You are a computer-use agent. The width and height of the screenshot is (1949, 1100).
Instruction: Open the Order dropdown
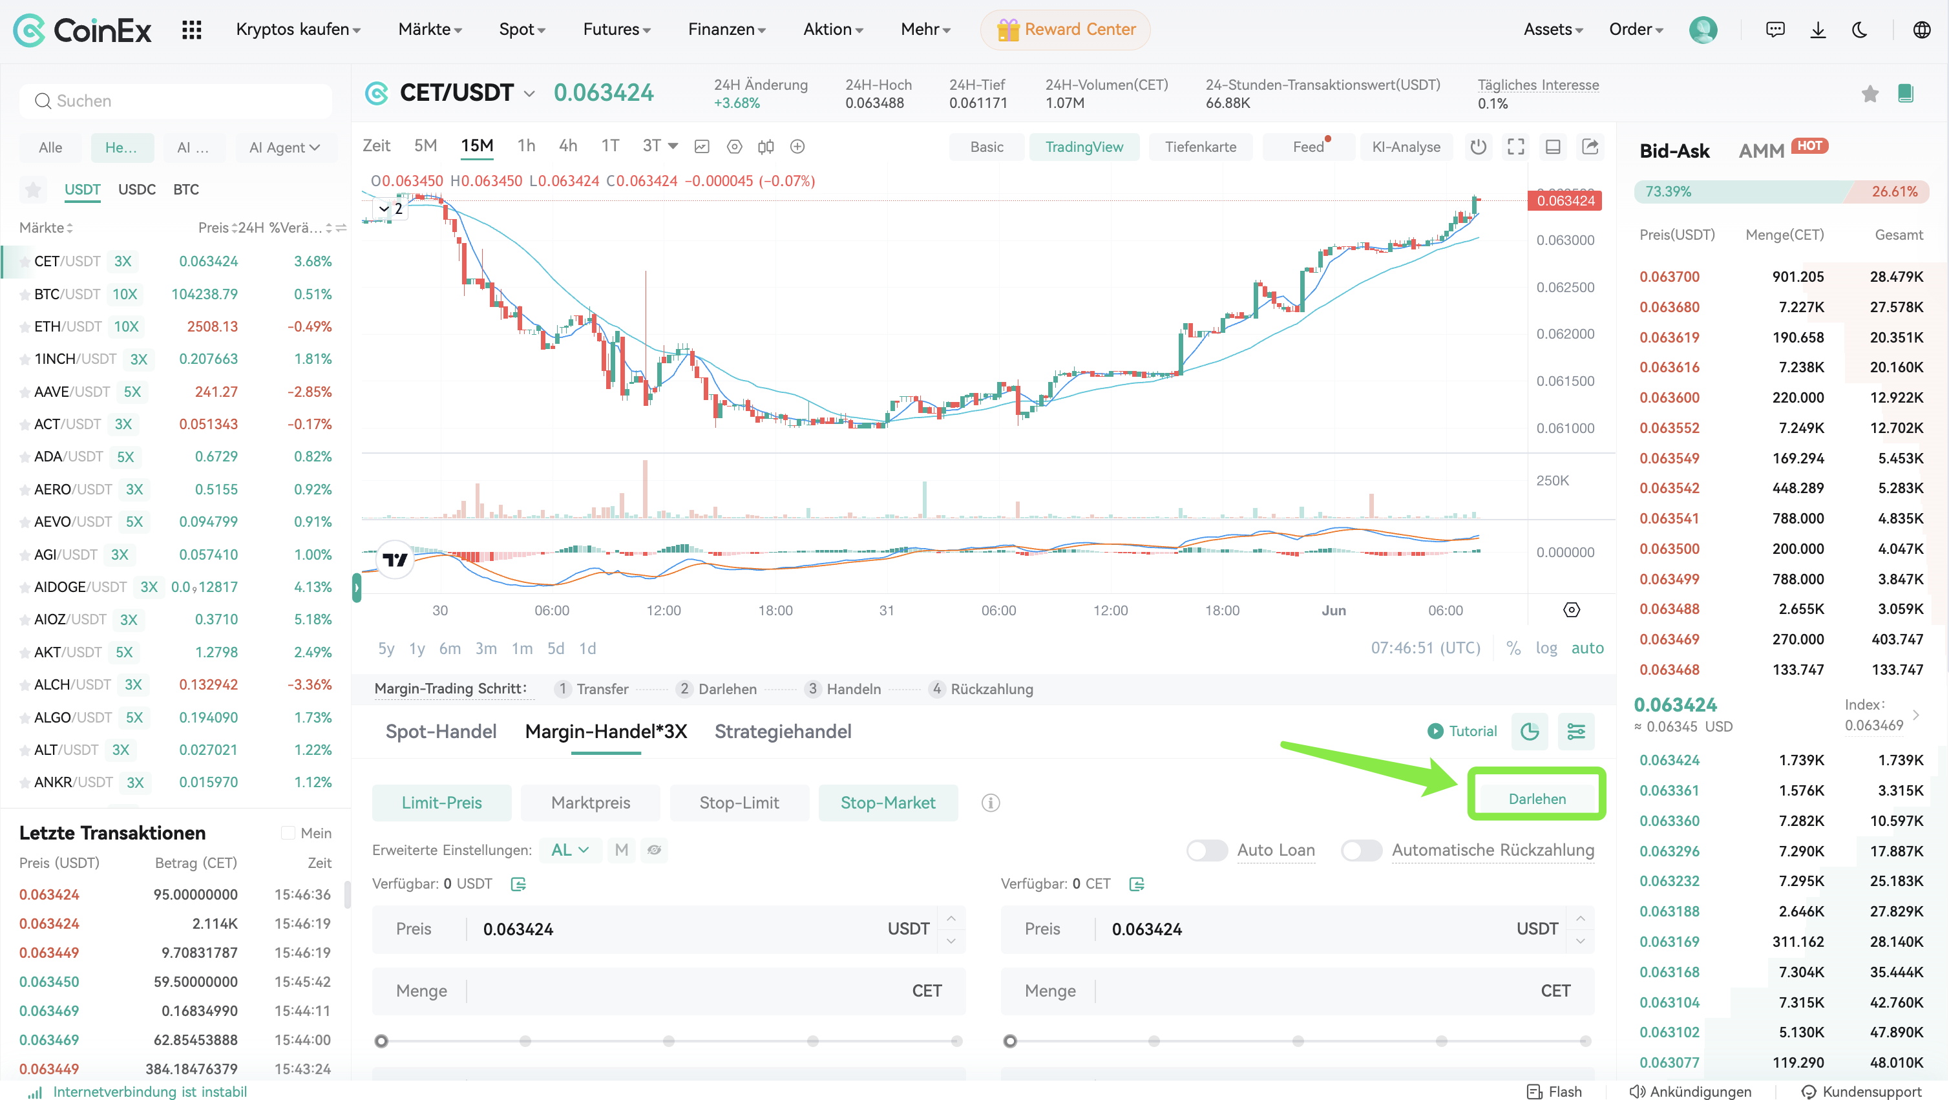[1636, 30]
